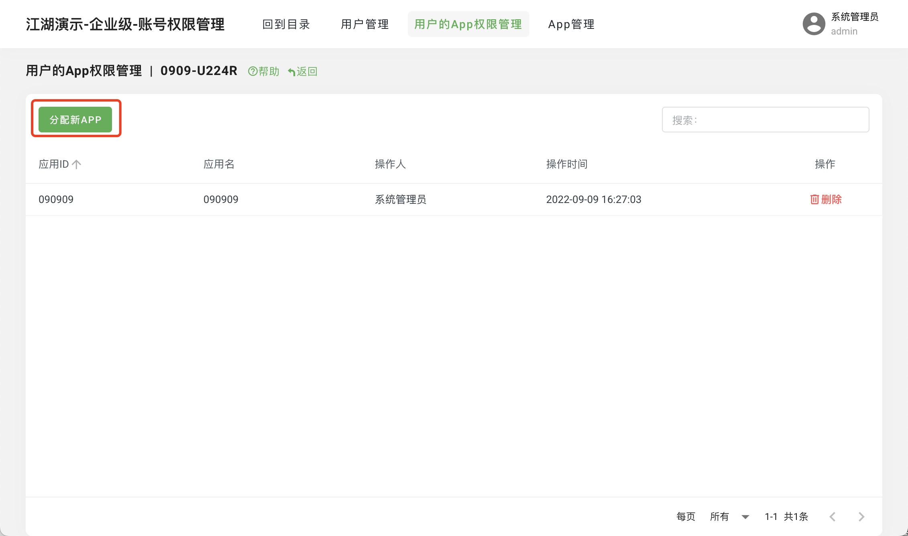Click the help question-mark icon
Screen dimensions: 908x536
(x=252, y=71)
